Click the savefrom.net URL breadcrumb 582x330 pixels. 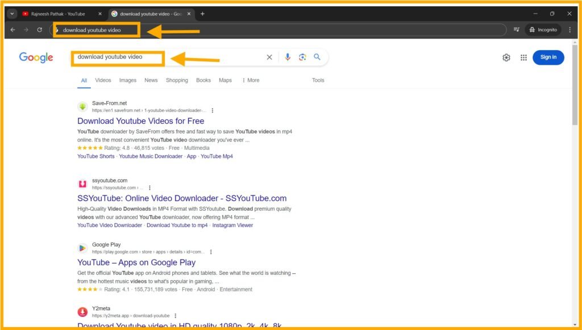click(x=149, y=111)
